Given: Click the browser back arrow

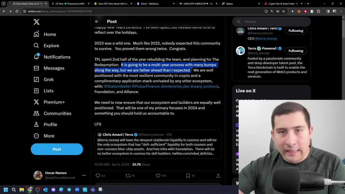Looking at the screenshot, I should click(4, 11).
